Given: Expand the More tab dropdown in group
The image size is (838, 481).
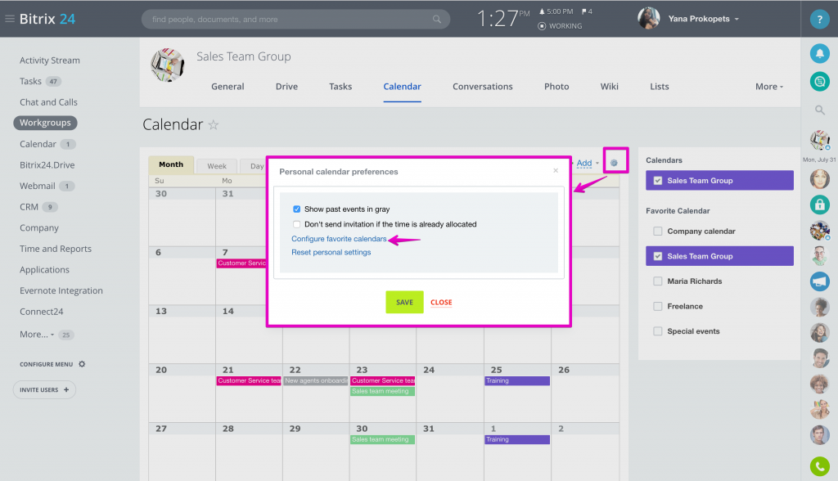Looking at the screenshot, I should point(769,87).
